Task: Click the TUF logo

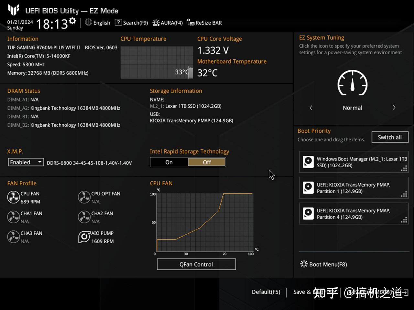Action: (14, 10)
